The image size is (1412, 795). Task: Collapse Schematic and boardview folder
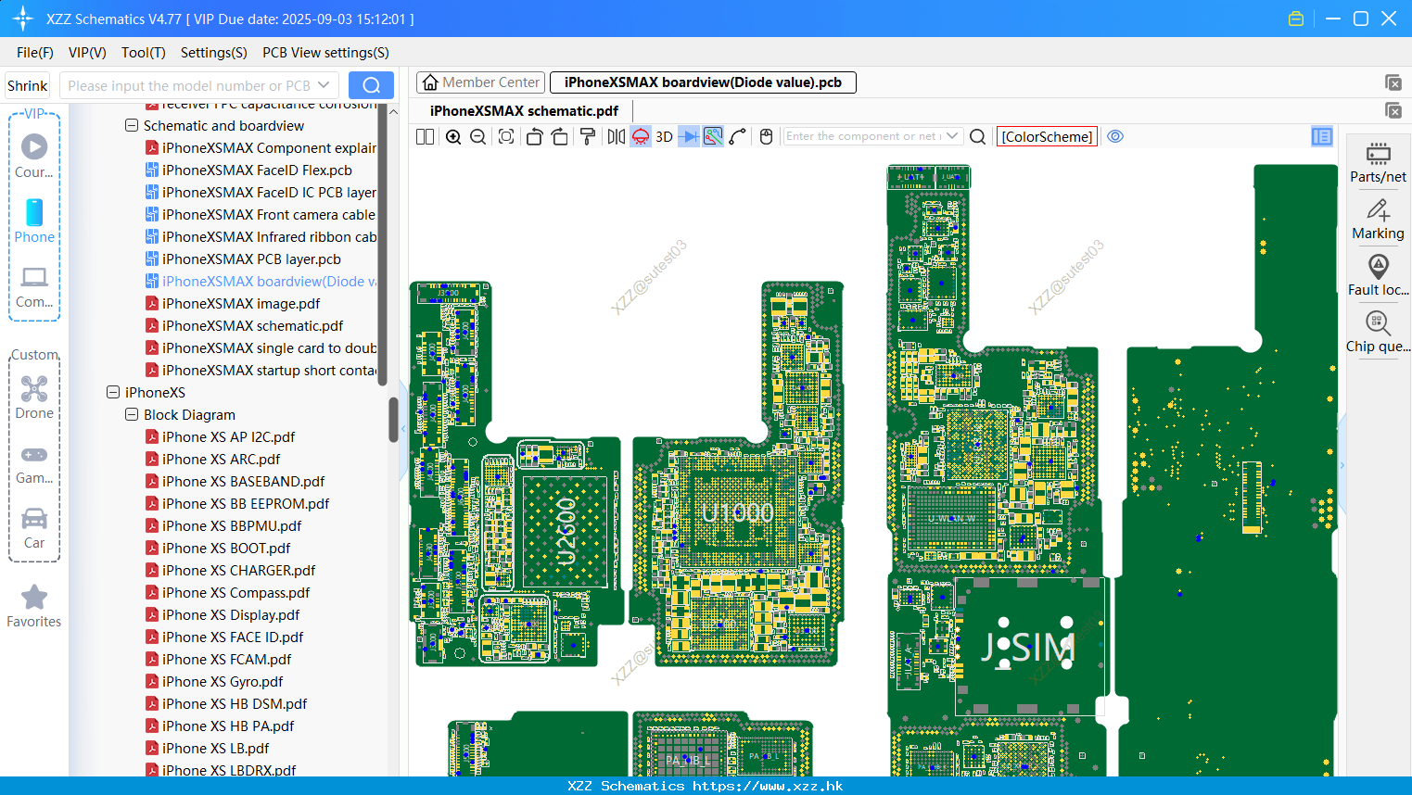tap(132, 125)
